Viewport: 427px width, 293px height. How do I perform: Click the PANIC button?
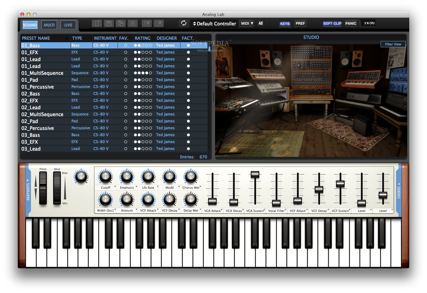[351, 23]
